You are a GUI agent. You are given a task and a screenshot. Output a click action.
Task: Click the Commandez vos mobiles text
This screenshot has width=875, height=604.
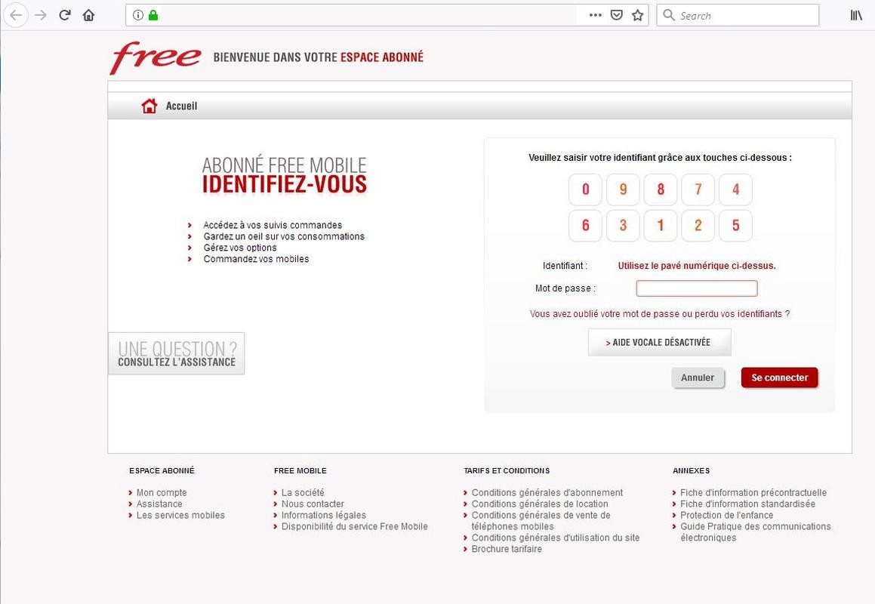tap(256, 258)
